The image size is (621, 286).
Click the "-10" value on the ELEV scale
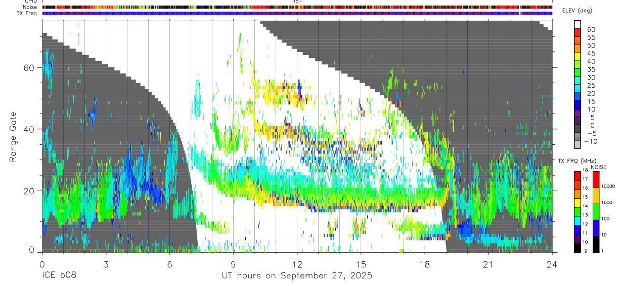click(x=591, y=141)
